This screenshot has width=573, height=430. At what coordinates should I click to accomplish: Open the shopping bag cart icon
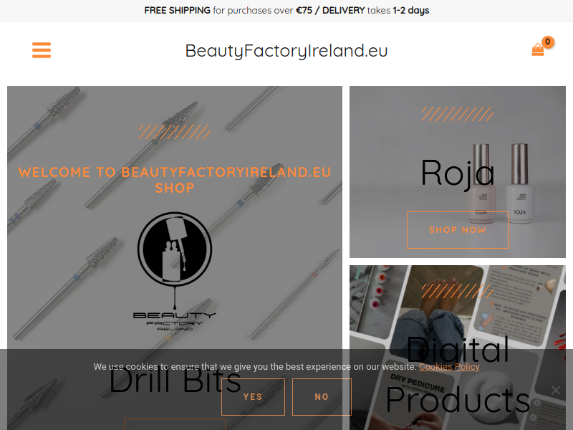538,50
